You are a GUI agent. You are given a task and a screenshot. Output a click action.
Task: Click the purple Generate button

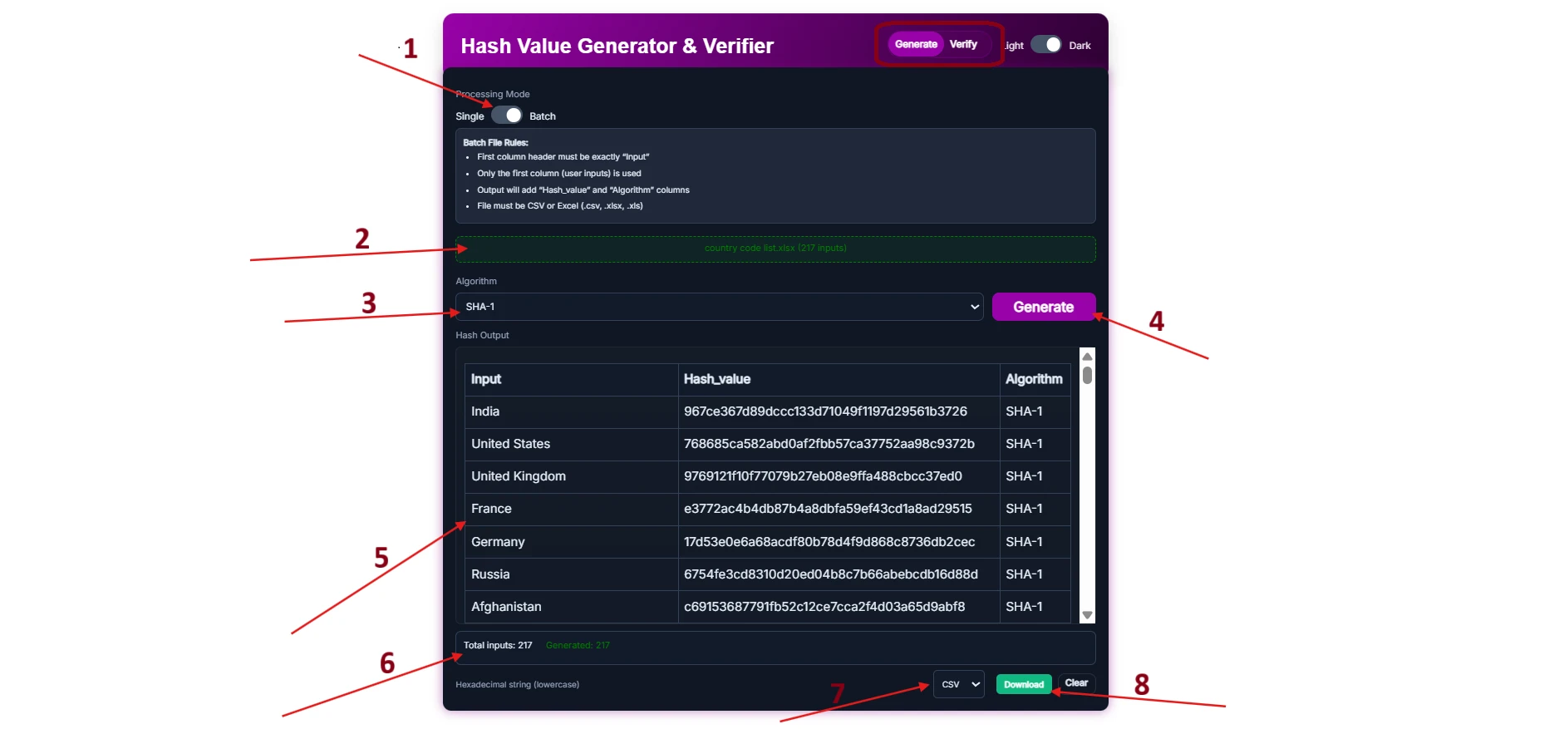tap(1044, 307)
